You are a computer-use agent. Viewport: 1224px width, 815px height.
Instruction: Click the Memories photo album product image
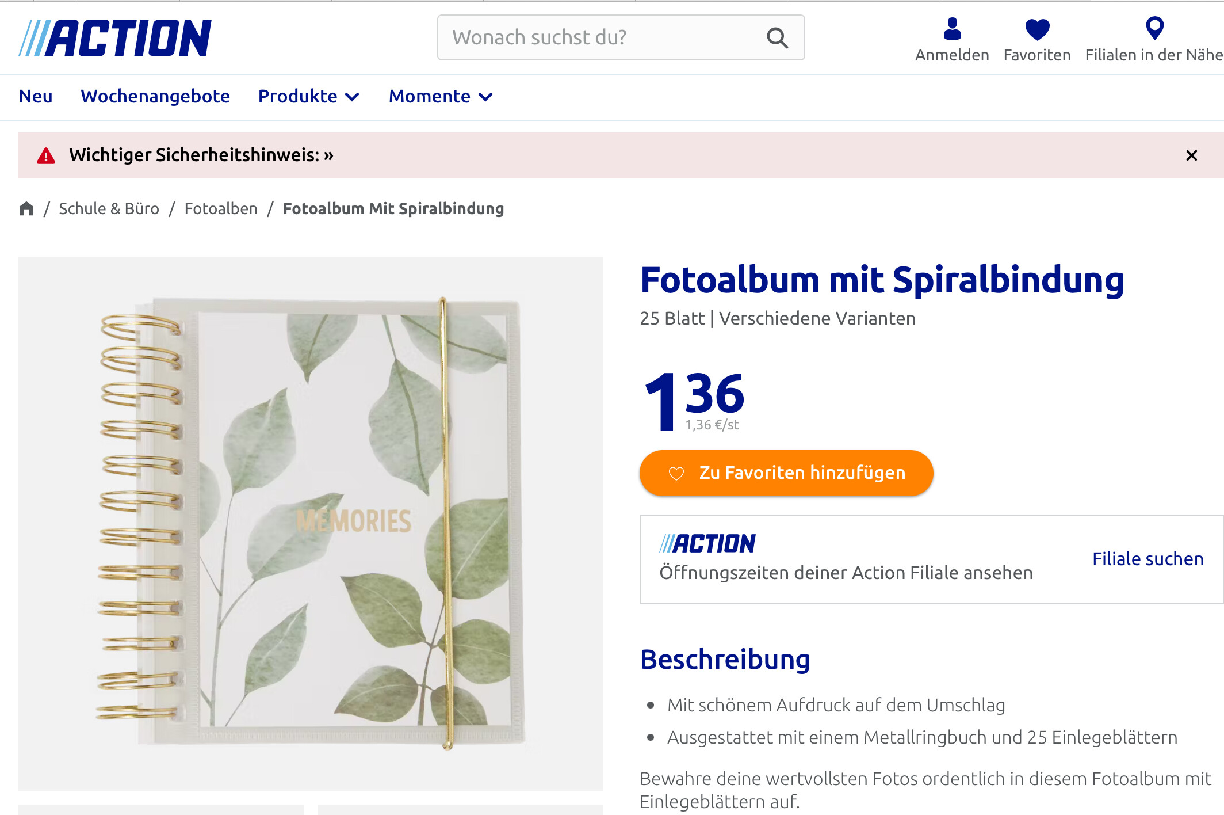[311, 524]
